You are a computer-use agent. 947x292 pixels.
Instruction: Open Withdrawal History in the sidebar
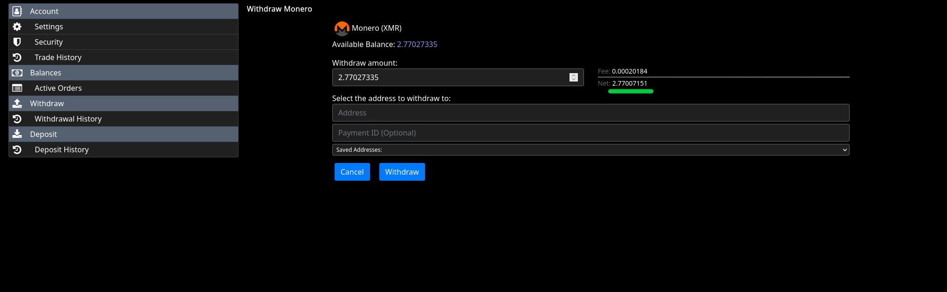(x=68, y=119)
